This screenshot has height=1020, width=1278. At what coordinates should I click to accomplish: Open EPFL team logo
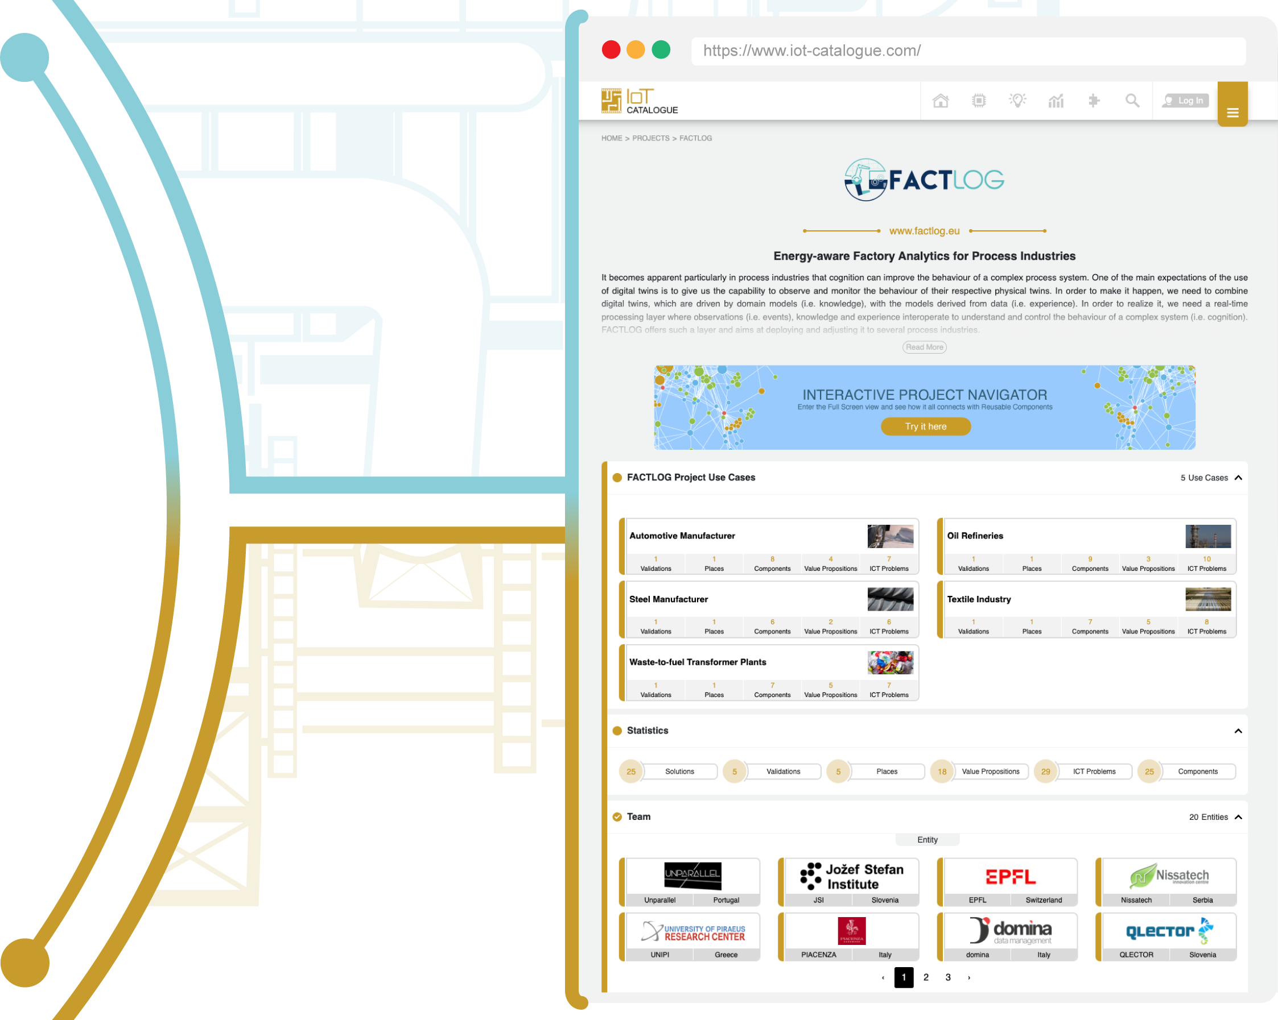coord(1010,877)
